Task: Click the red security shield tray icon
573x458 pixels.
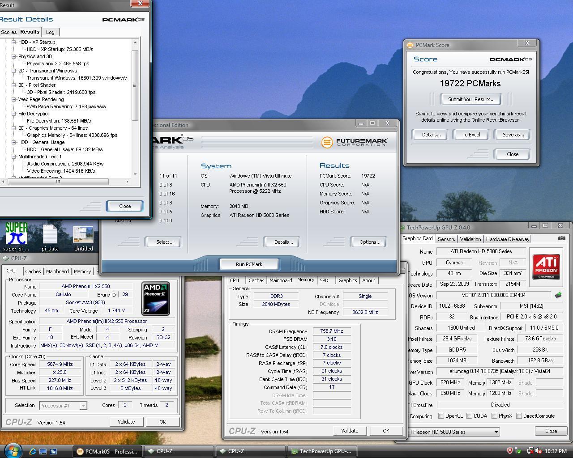Action: [509, 451]
